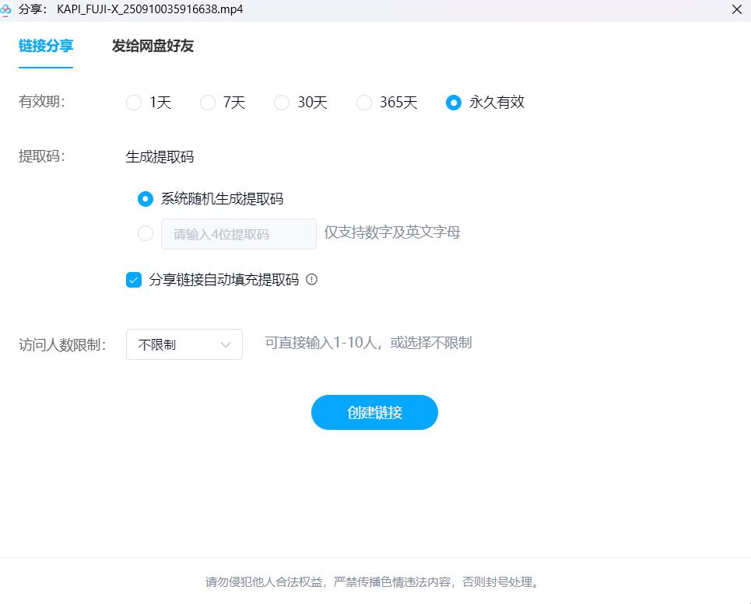Open the 访问人数限制 dropdown
Viewport: 751px width, 604px height.
click(184, 344)
